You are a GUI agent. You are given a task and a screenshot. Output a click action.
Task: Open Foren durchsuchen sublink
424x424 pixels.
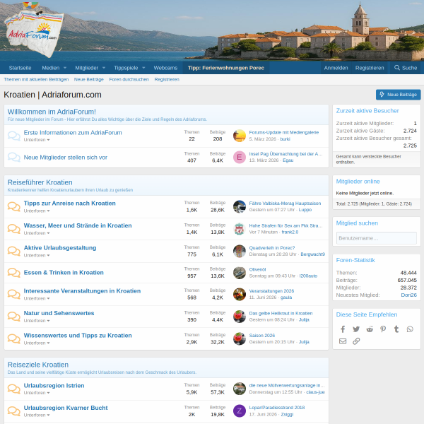click(129, 79)
